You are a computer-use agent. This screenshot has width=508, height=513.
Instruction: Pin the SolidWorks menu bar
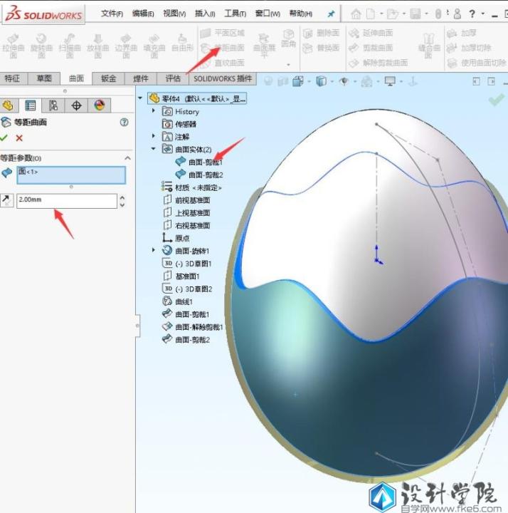click(331, 14)
